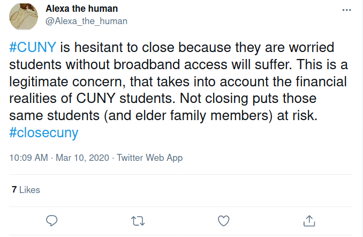
Task: Like the tweet with the heart icon
Action: point(223,220)
